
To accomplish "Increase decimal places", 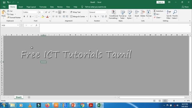I will (103, 16).
